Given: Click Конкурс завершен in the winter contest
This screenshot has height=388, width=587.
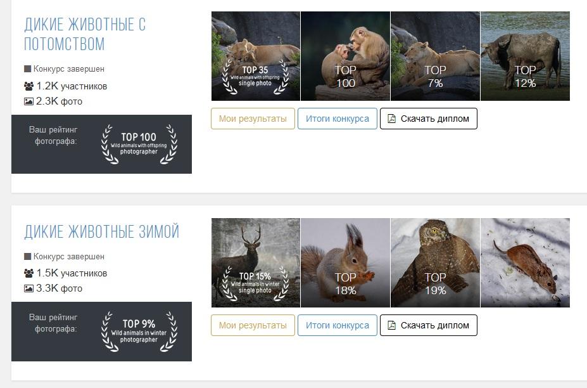Looking at the screenshot, I should [x=69, y=256].
